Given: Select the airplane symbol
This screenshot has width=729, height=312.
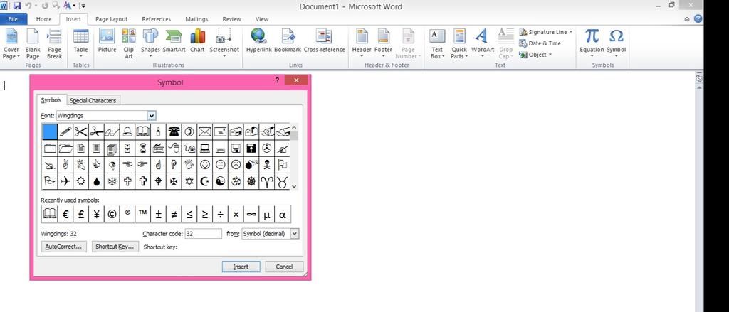Looking at the screenshot, I should point(65,181).
